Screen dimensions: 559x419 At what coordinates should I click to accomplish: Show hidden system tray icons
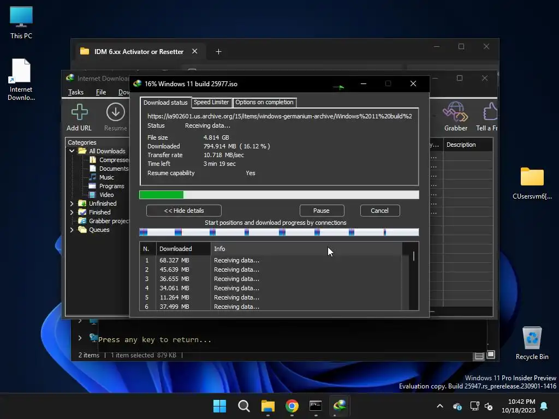(440, 406)
